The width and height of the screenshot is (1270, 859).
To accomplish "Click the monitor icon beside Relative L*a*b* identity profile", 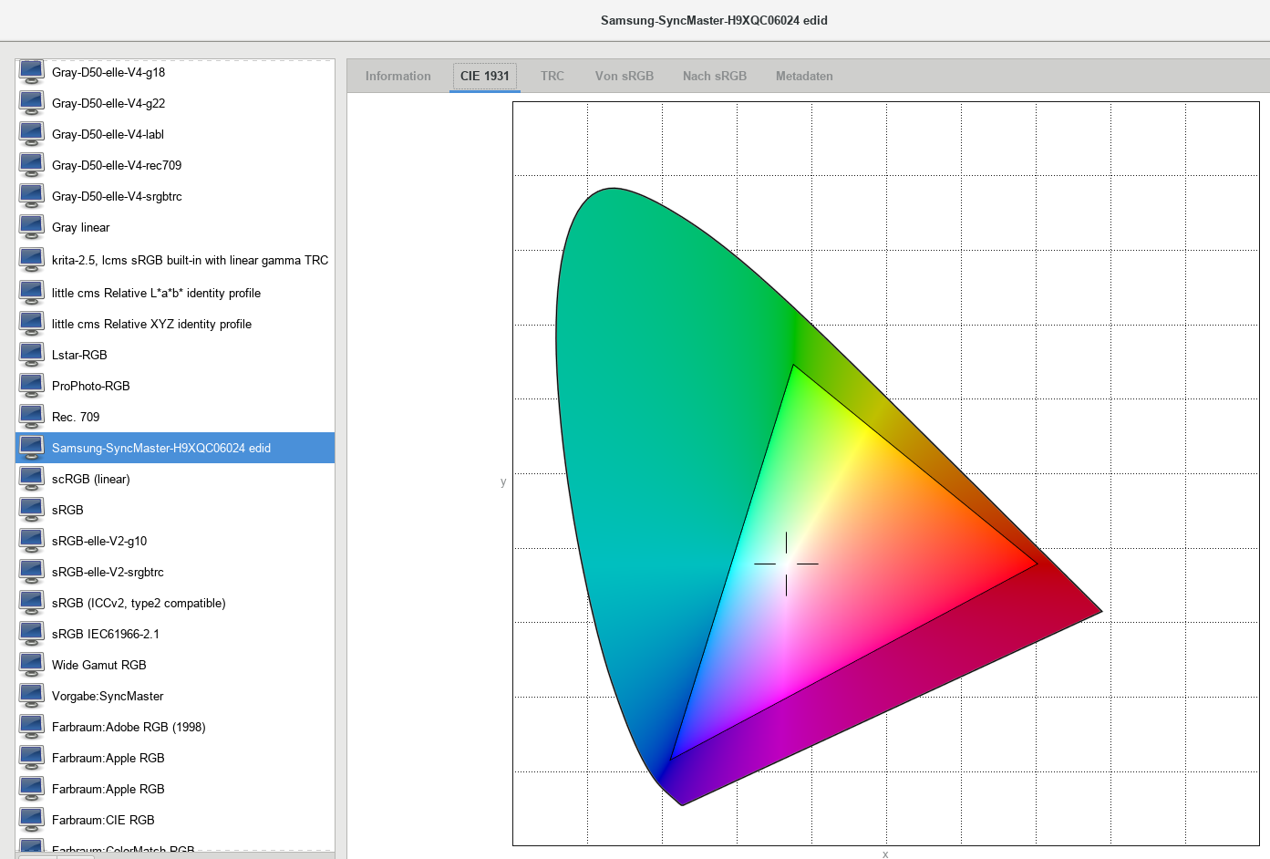I will [x=32, y=293].
